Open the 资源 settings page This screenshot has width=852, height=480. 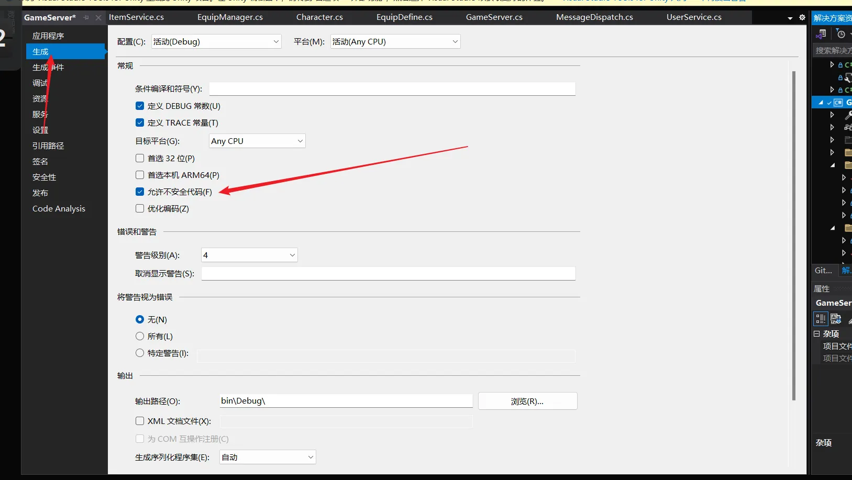(x=65, y=98)
